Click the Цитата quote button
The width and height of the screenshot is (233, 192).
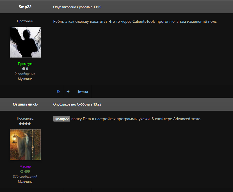point(82,92)
